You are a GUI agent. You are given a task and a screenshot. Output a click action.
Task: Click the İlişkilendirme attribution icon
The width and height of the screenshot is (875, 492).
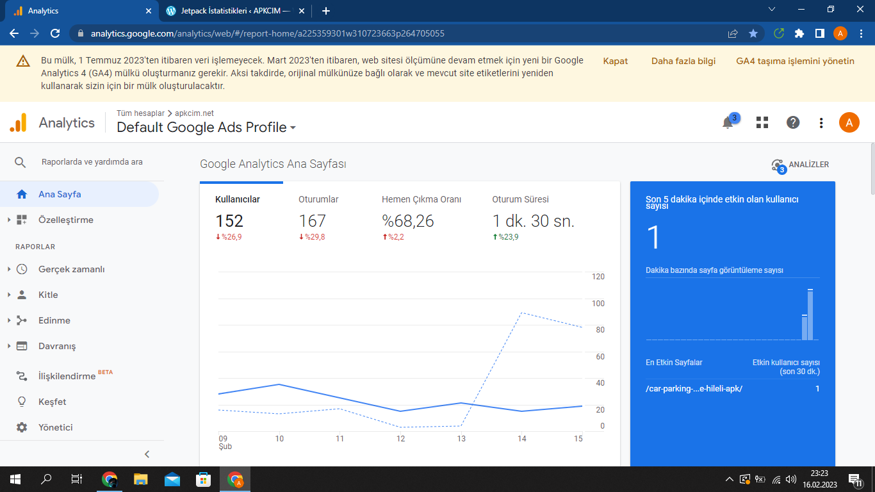coord(22,376)
